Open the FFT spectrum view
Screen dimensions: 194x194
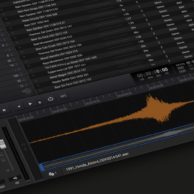63,96
